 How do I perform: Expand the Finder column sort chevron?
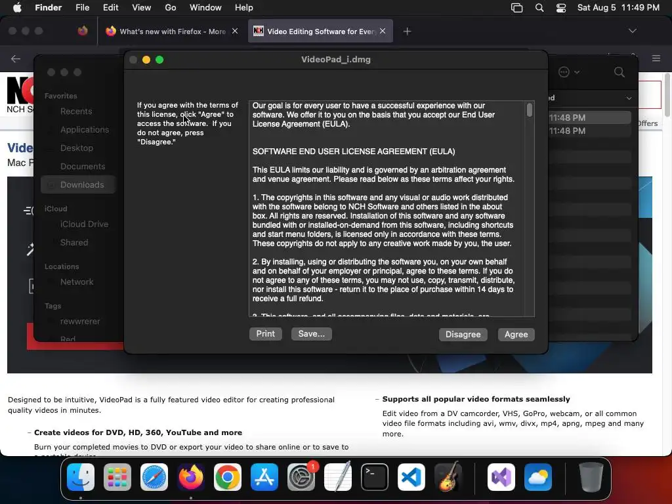(x=629, y=98)
